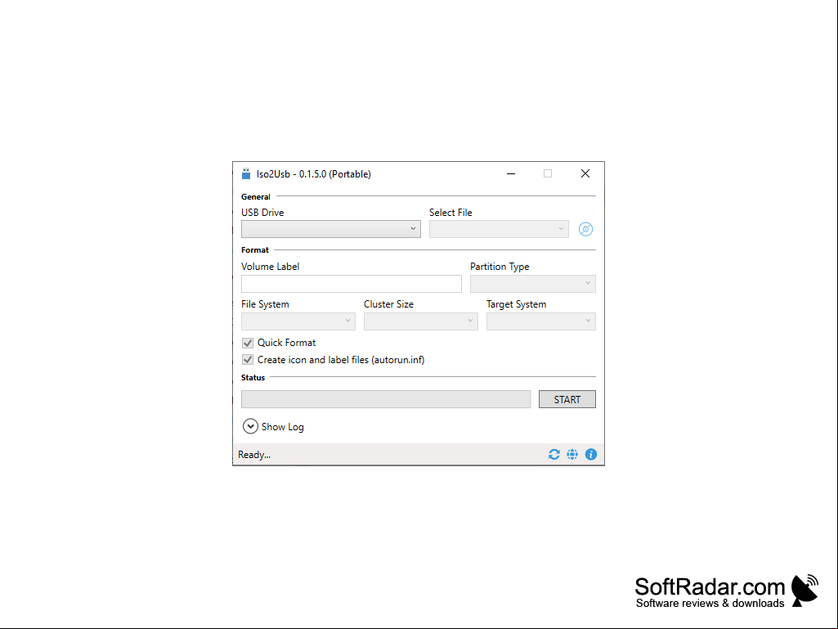Click the refresh drives icon in status bar
Image resolution: width=838 pixels, height=629 pixels.
[554, 454]
